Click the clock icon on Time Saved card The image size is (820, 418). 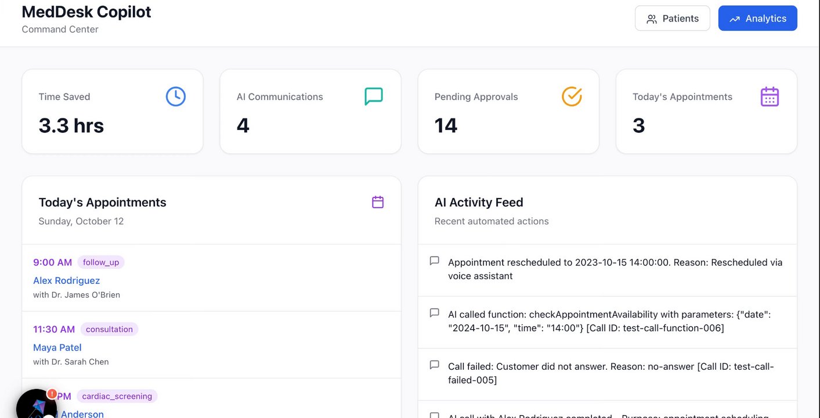tap(176, 96)
